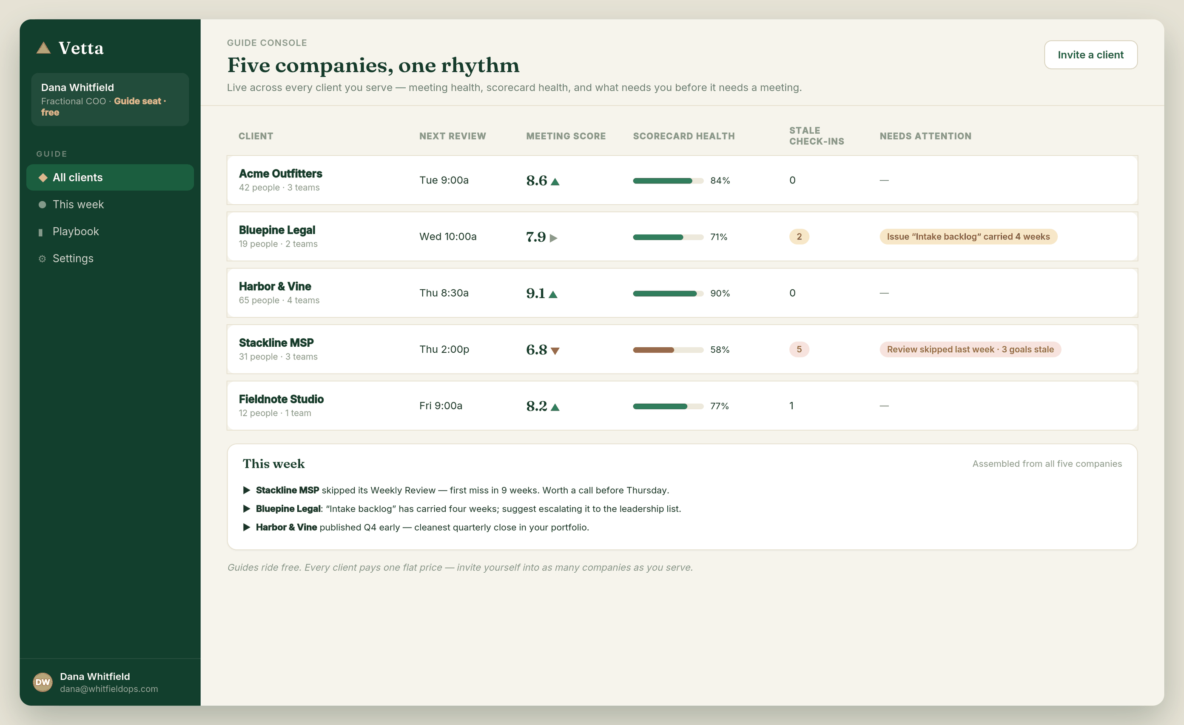Click the 6.8 meeting score value

[536, 349]
